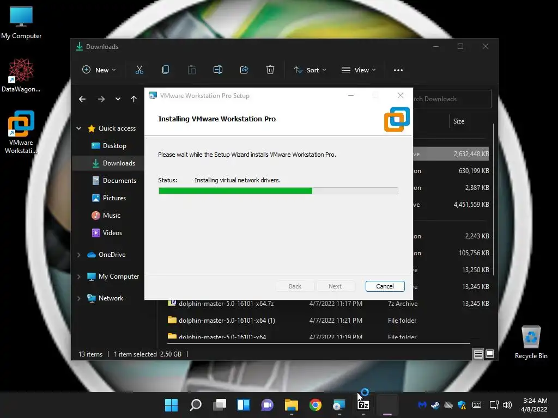This screenshot has width=558, height=418.
Task: Select the row sized 105,756 KB
Action: [451, 253]
